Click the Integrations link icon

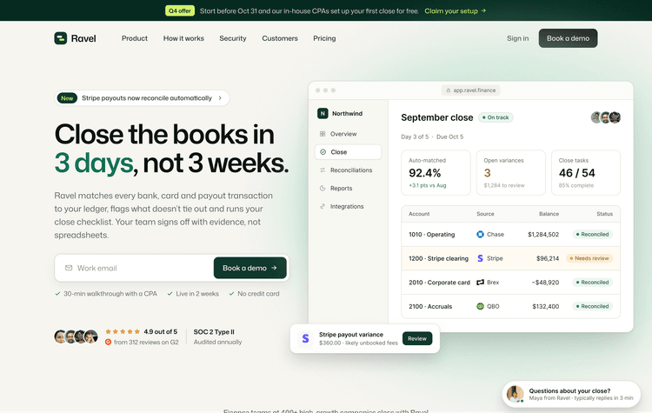click(x=323, y=206)
